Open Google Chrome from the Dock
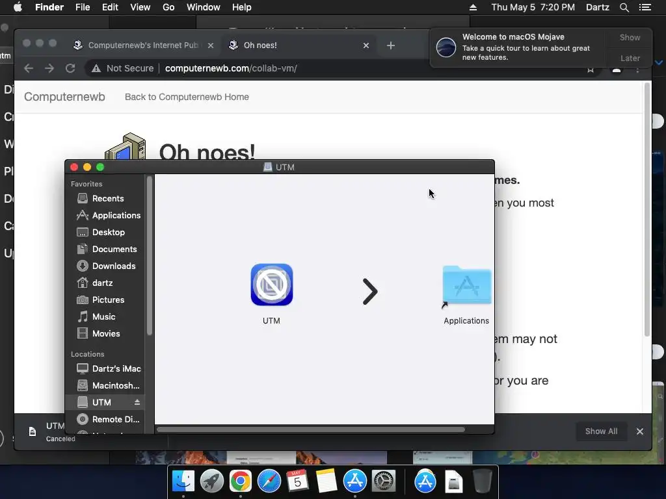Screen dimensions: 666x499 [x=241, y=481]
